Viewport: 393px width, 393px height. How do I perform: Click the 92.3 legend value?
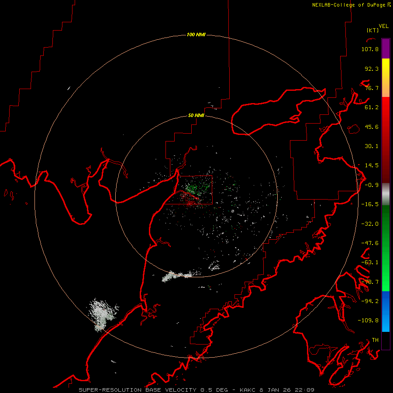coord(372,69)
